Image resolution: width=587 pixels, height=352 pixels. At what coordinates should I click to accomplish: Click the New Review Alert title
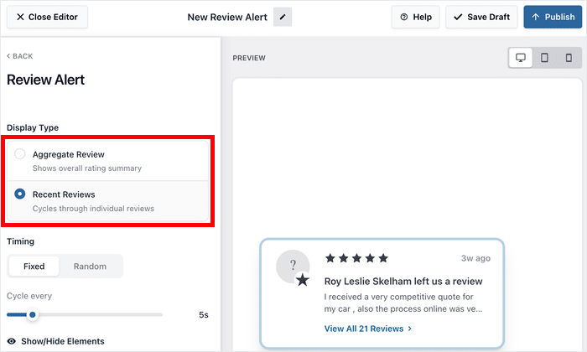click(226, 17)
